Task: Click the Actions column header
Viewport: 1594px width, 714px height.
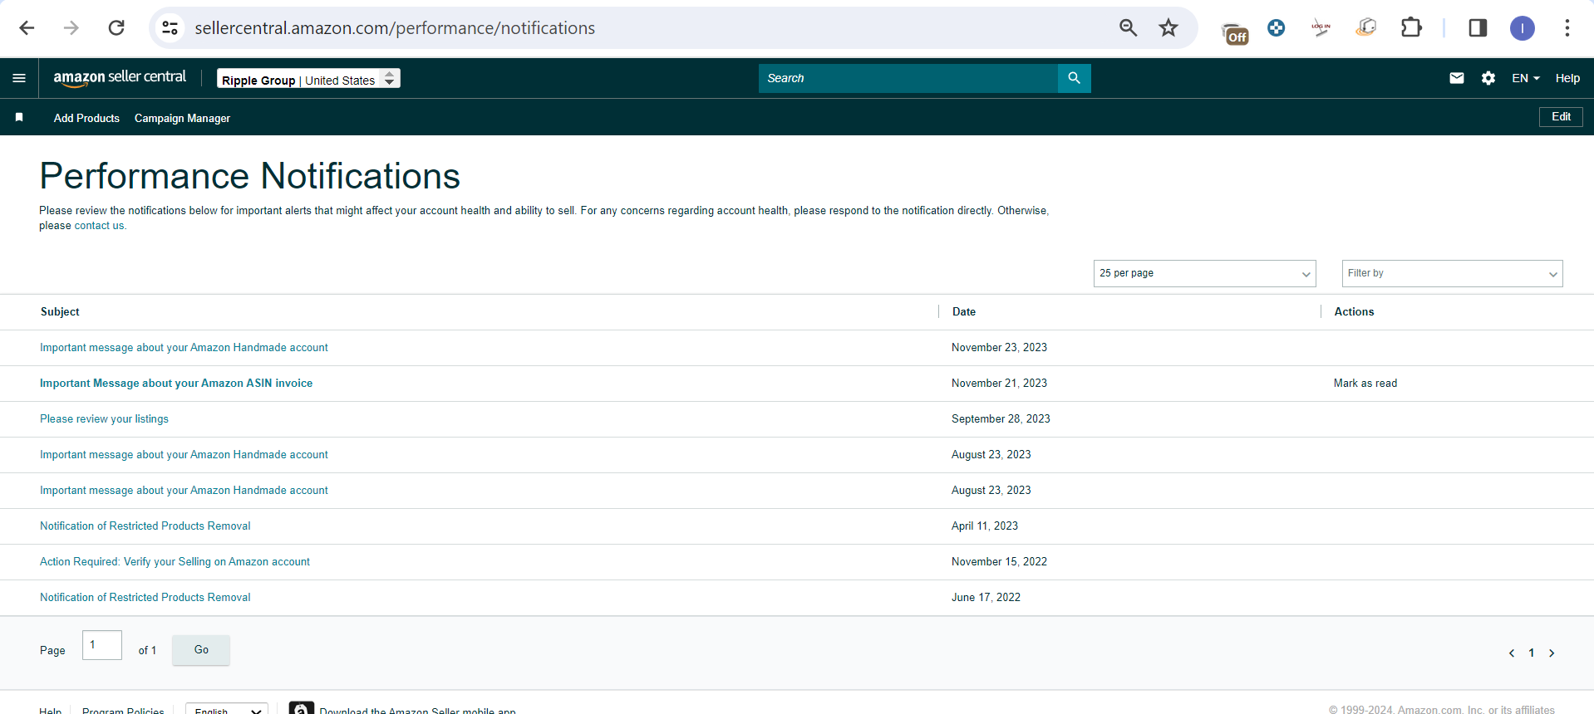Action: 1354,312
